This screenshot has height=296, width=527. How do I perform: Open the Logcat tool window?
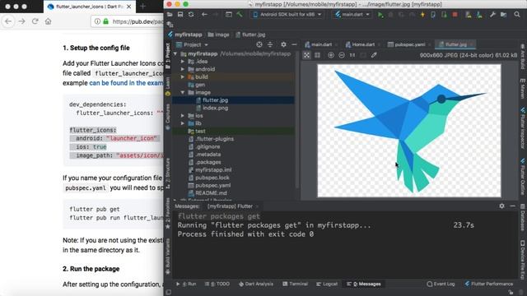pyautogui.click(x=327, y=284)
